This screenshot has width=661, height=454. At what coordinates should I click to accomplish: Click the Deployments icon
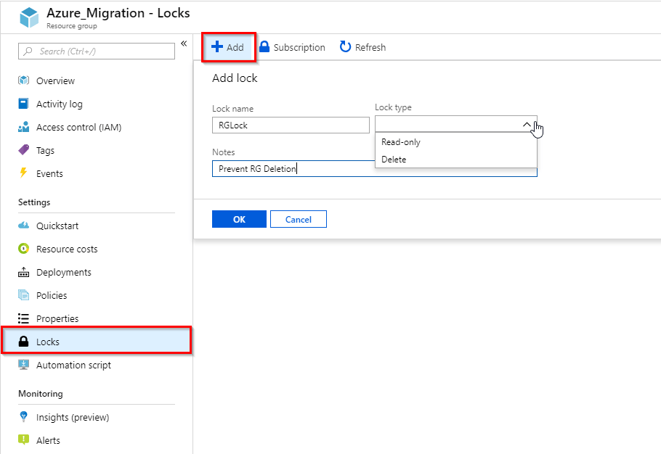[23, 272]
